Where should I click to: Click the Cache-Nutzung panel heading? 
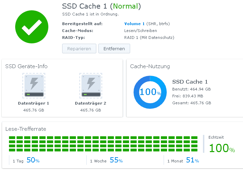coord(150,66)
